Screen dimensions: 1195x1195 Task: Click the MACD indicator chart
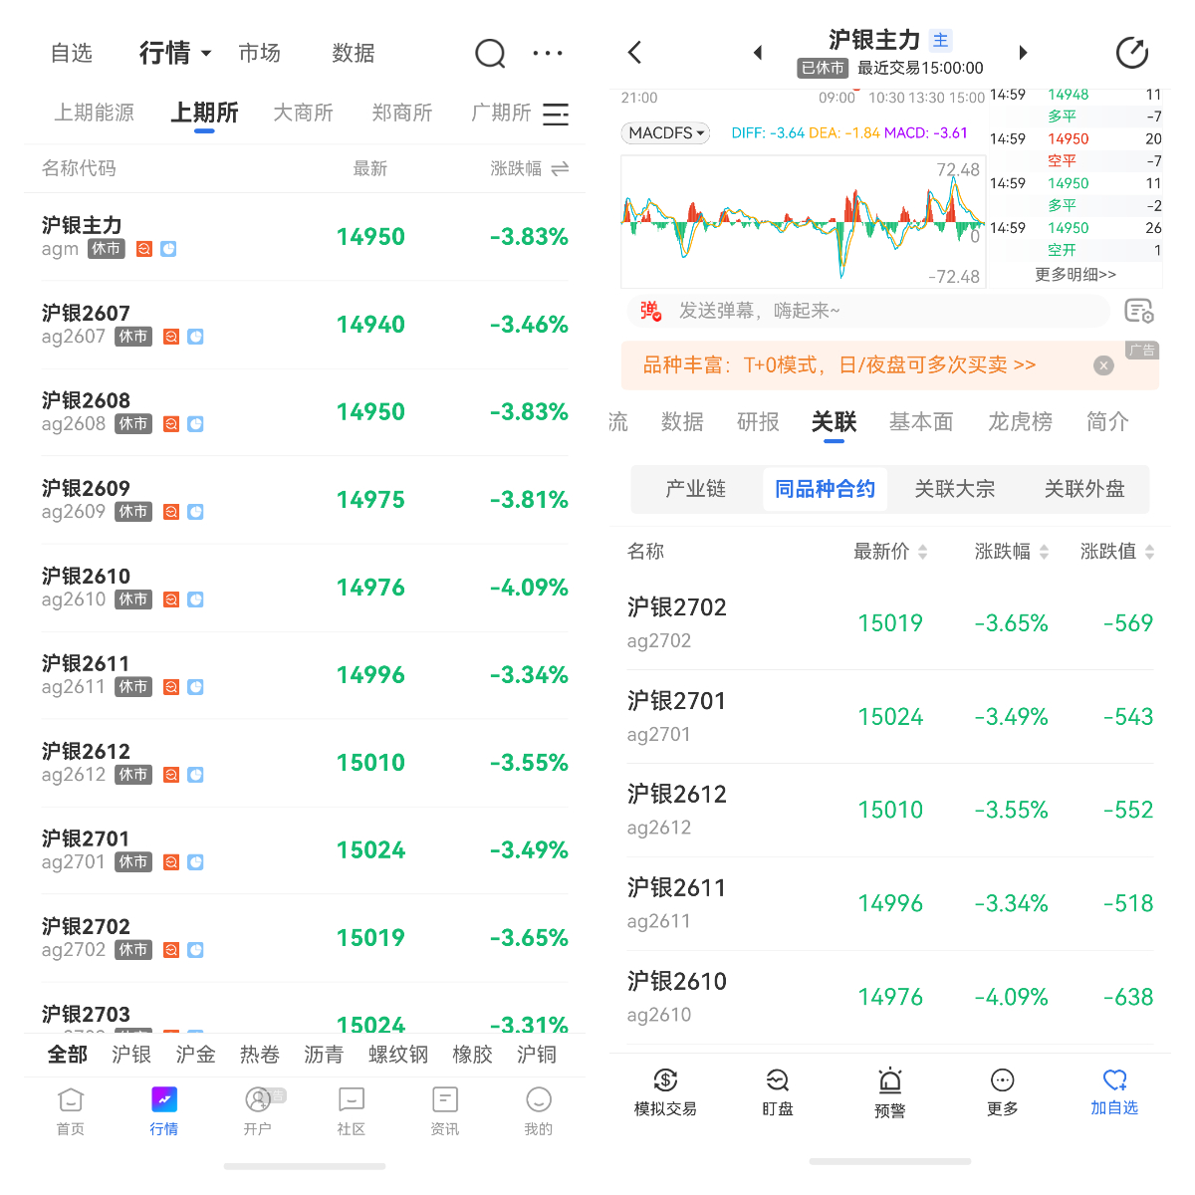pos(803,222)
